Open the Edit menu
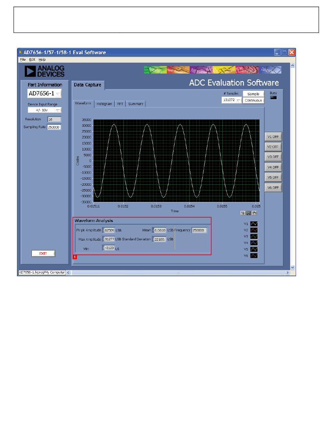Viewport: 322px width, 425px height. (x=32, y=59)
